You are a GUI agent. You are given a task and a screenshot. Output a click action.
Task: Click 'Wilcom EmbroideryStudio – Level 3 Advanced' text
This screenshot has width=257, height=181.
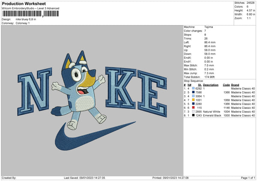tap(30, 9)
